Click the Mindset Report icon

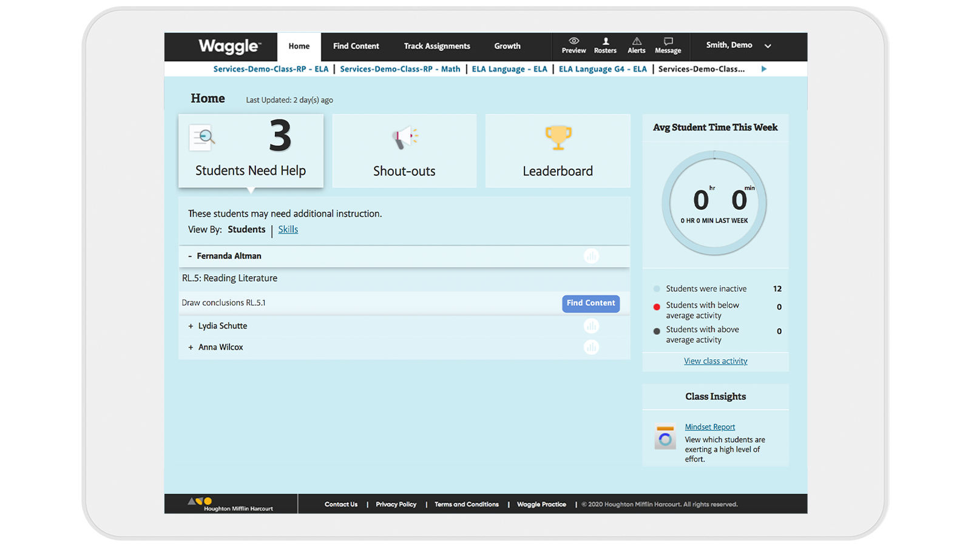tap(665, 437)
